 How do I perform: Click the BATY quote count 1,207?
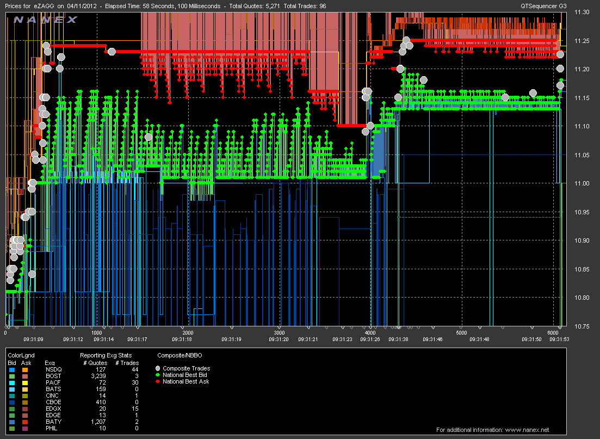pos(98,422)
